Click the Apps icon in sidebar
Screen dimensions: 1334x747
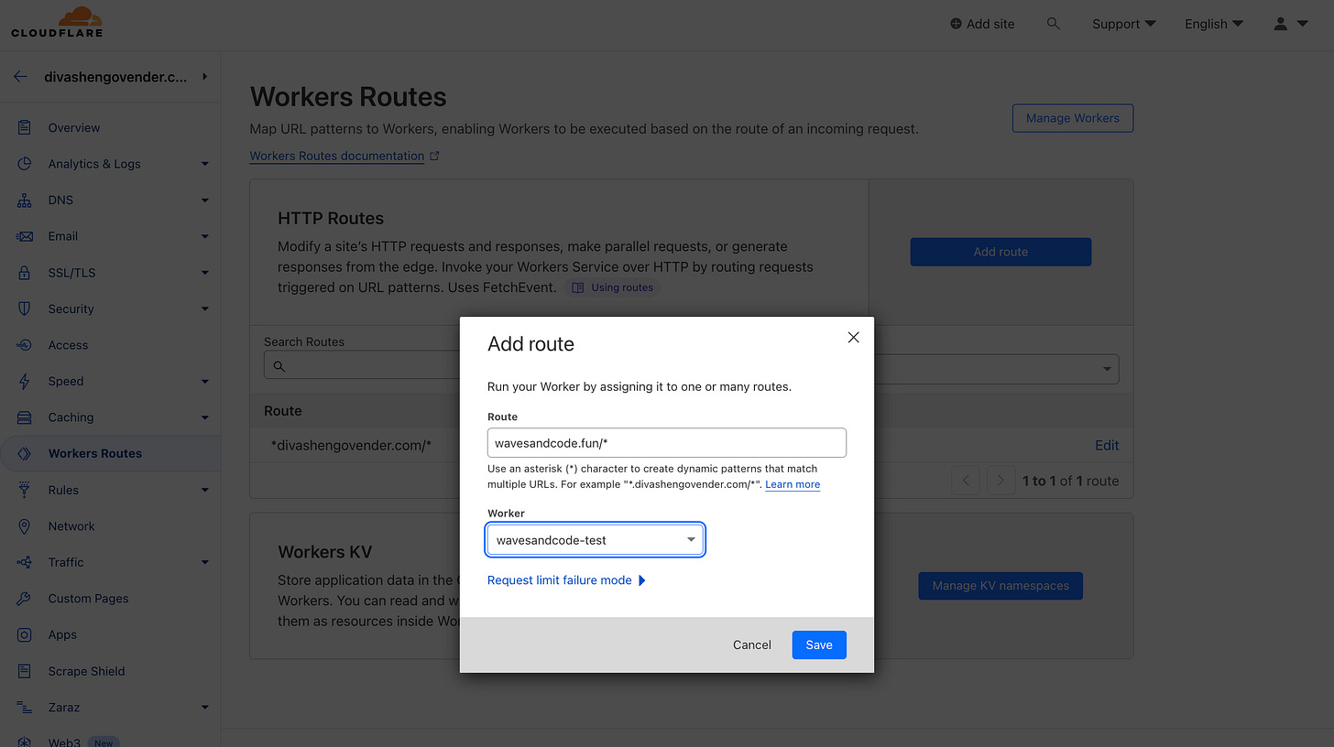[x=25, y=634]
